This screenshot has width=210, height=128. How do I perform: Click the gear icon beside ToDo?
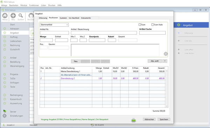[x=5, y=79]
